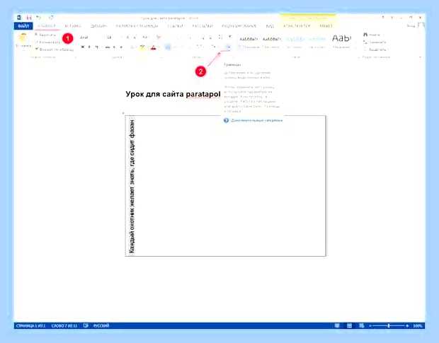Viewport: 439px width, 343px height.
Task: Increase the paragraph indent
Action: tap(210, 37)
